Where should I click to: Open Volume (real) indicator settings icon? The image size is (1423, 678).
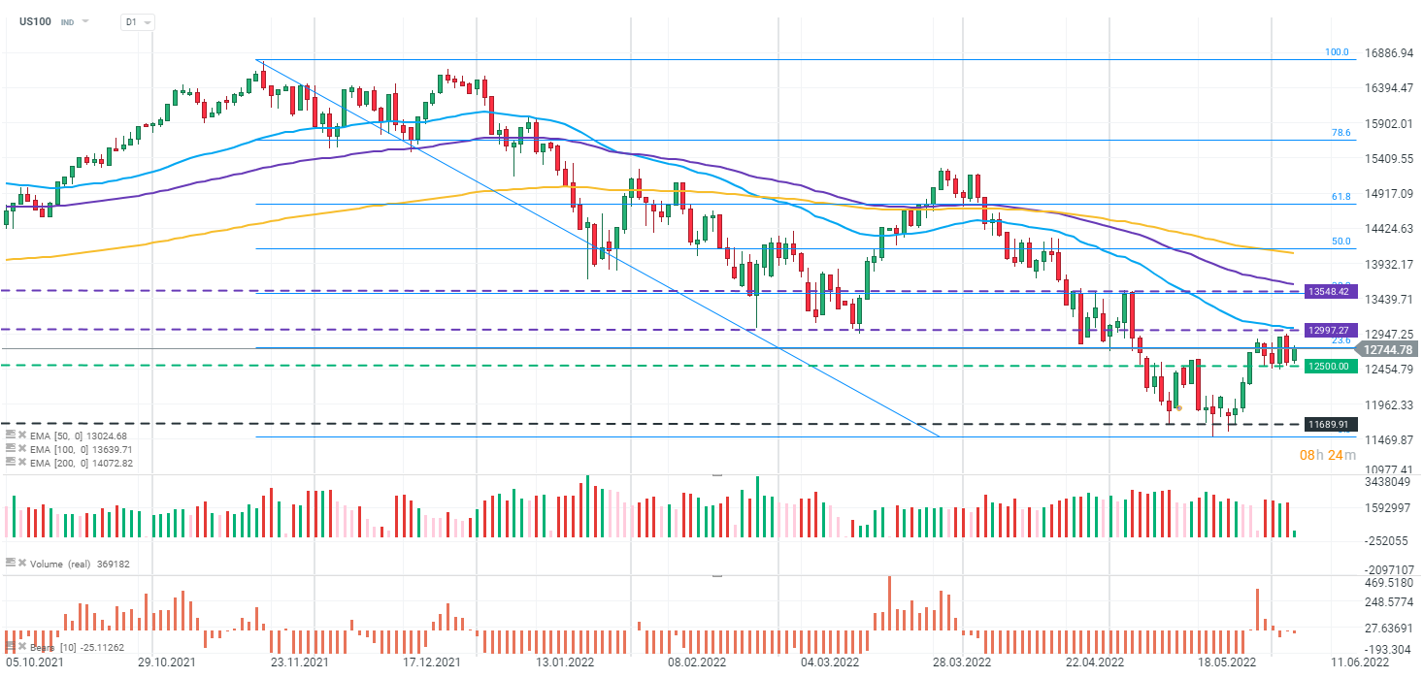(x=11, y=563)
